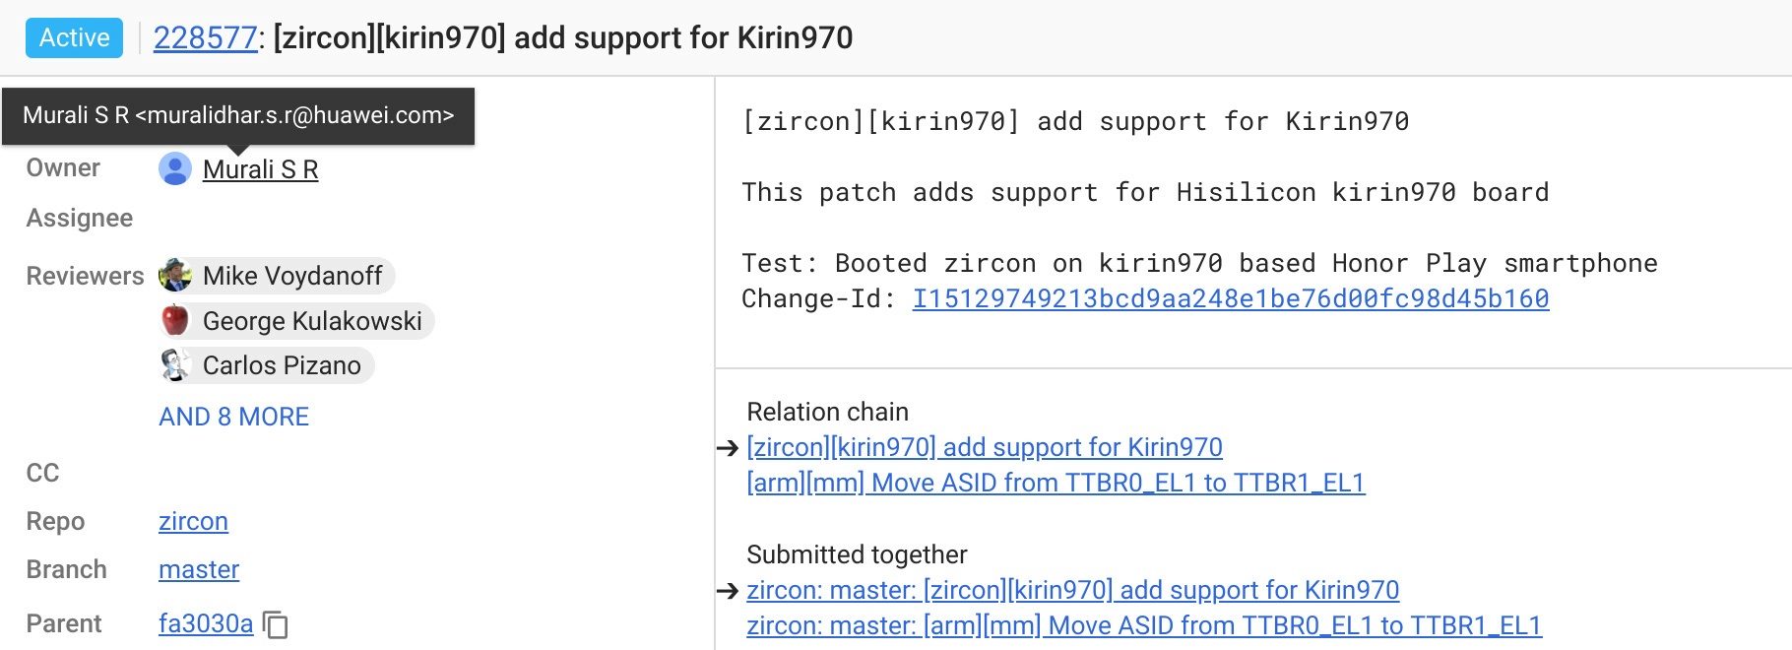Open parent commit fa3030a link
The image size is (1792, 650).
click(x=206, y=623)
